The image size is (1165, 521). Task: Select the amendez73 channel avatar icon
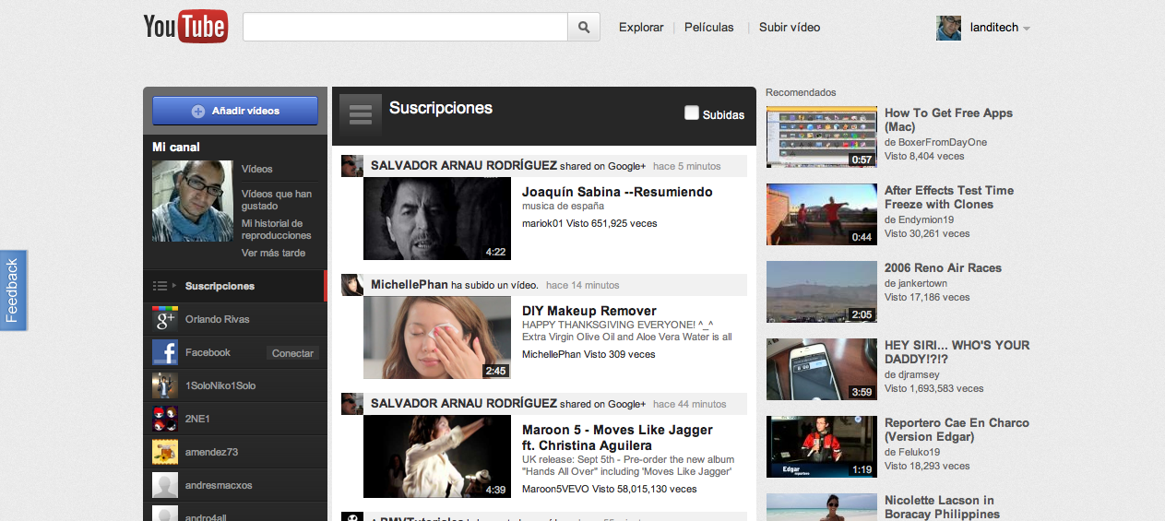(165, 452)
